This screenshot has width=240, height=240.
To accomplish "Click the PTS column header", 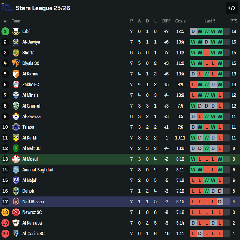I will tap(234, 21).
